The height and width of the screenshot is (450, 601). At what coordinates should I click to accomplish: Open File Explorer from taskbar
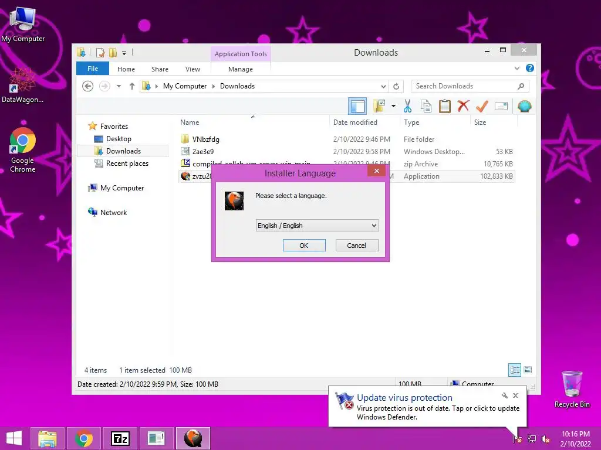click(x=48, y=438)
